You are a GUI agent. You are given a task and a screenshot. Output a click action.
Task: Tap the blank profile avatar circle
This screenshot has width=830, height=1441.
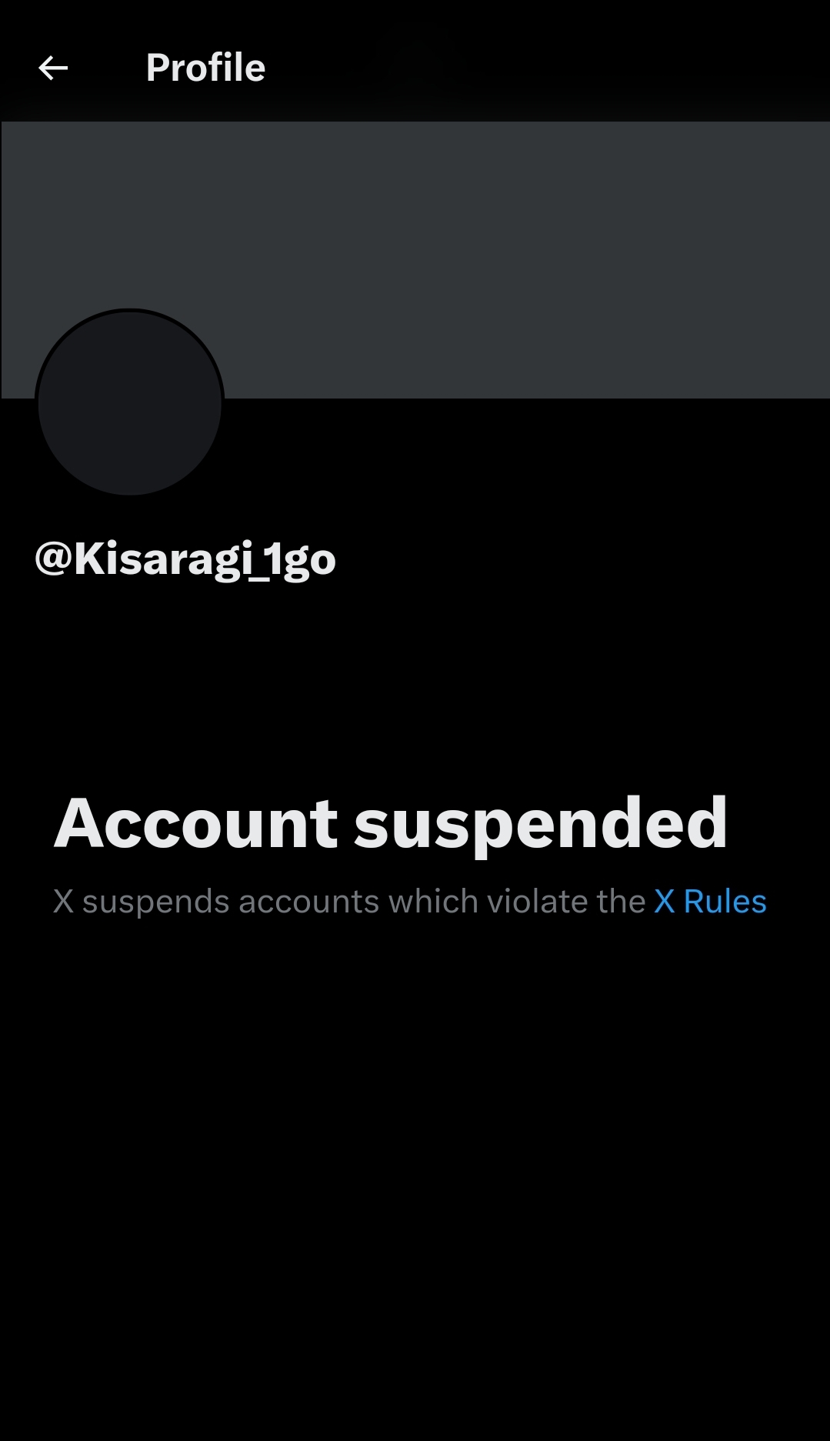tap(130, 402)
